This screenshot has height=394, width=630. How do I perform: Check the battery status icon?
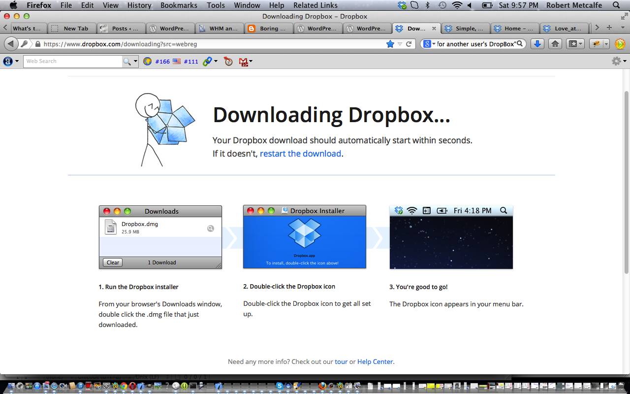[x=487, y=5]
